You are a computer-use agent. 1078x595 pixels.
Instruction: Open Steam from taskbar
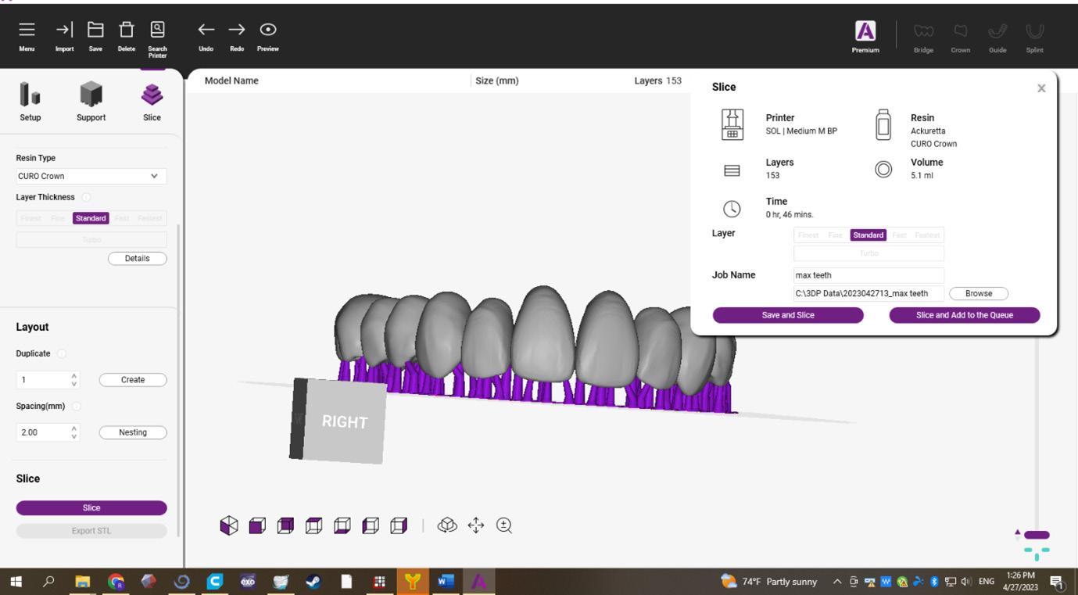(313, 582)
